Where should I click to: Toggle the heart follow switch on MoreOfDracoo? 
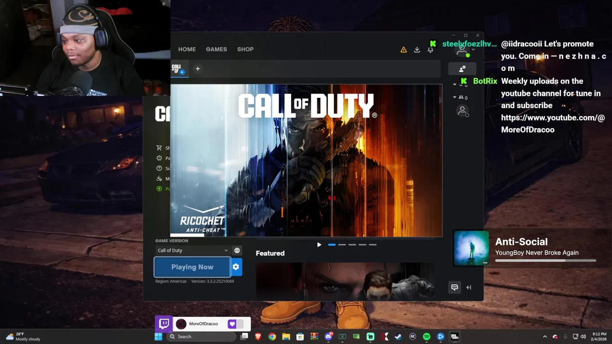coord(235,324)
